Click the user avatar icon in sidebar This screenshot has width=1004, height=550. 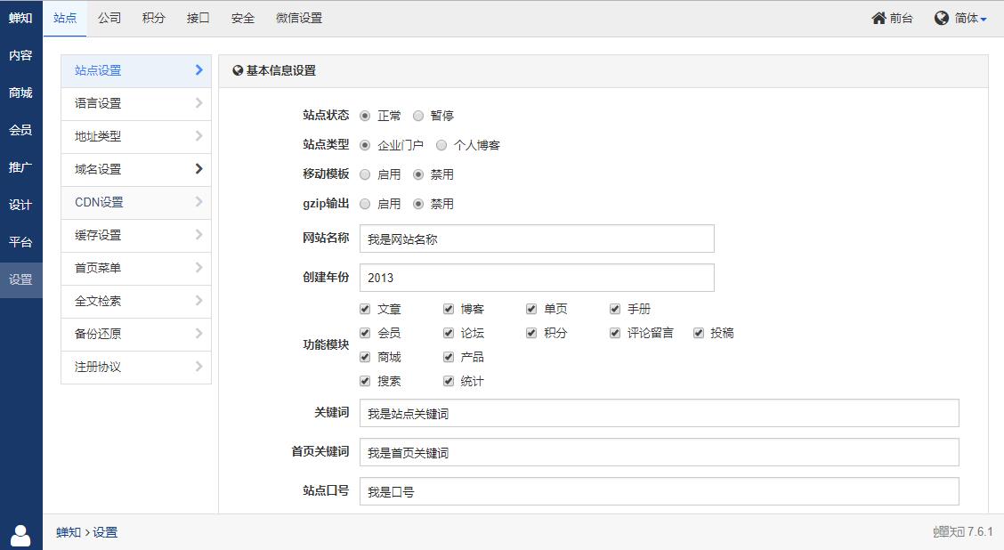20,534
